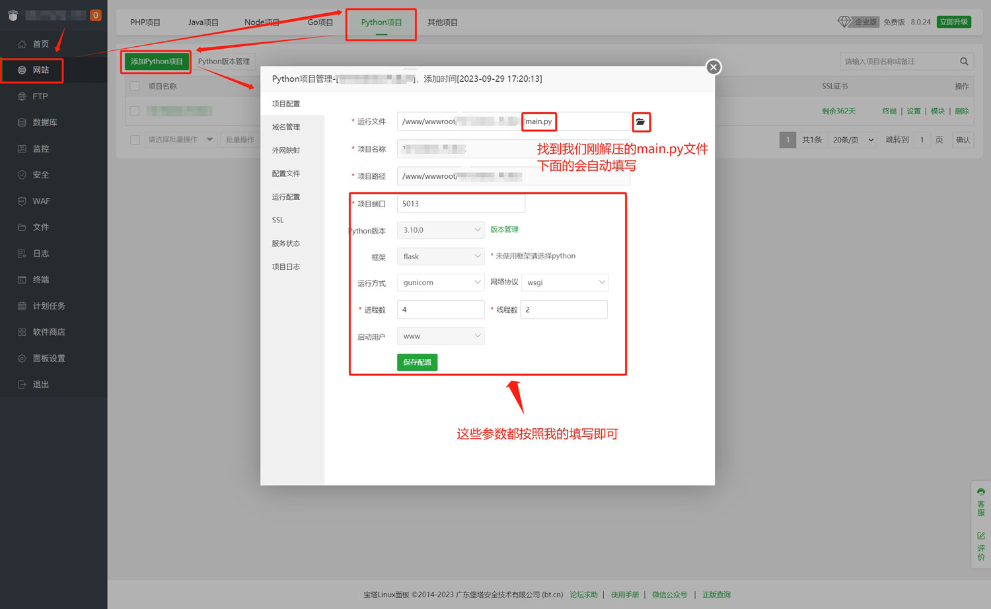Screen dimensions: 991x609
Task: Click the 客服 customer service icon
Action: [x=980, y=492]
